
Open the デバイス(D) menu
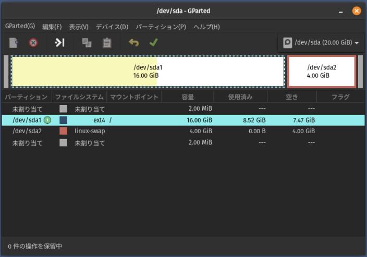point(112,27)
